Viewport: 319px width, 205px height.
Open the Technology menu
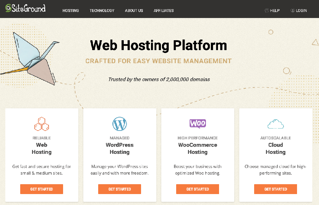click(x=102, y=11)
